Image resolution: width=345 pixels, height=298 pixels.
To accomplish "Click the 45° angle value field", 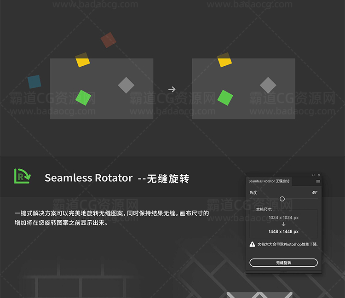I will [x=314, y=193].
